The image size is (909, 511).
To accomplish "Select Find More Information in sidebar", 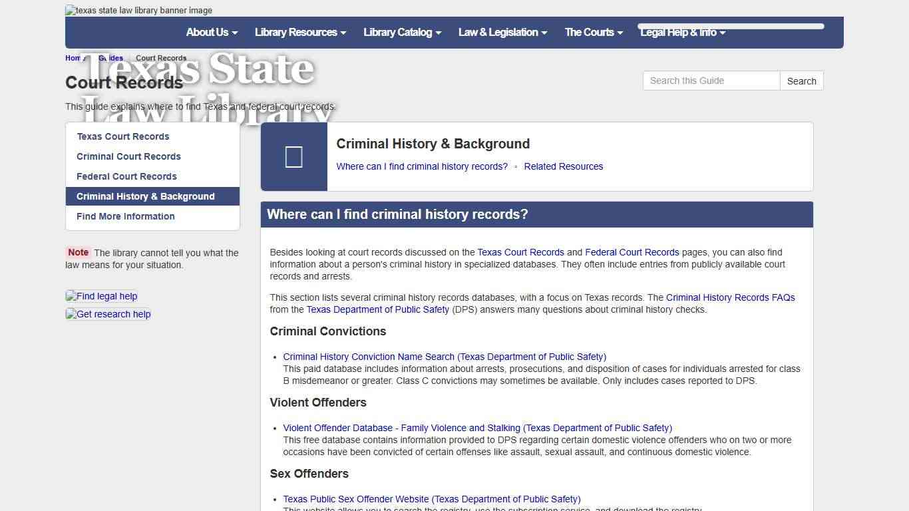I will click(x=126, y=216).
